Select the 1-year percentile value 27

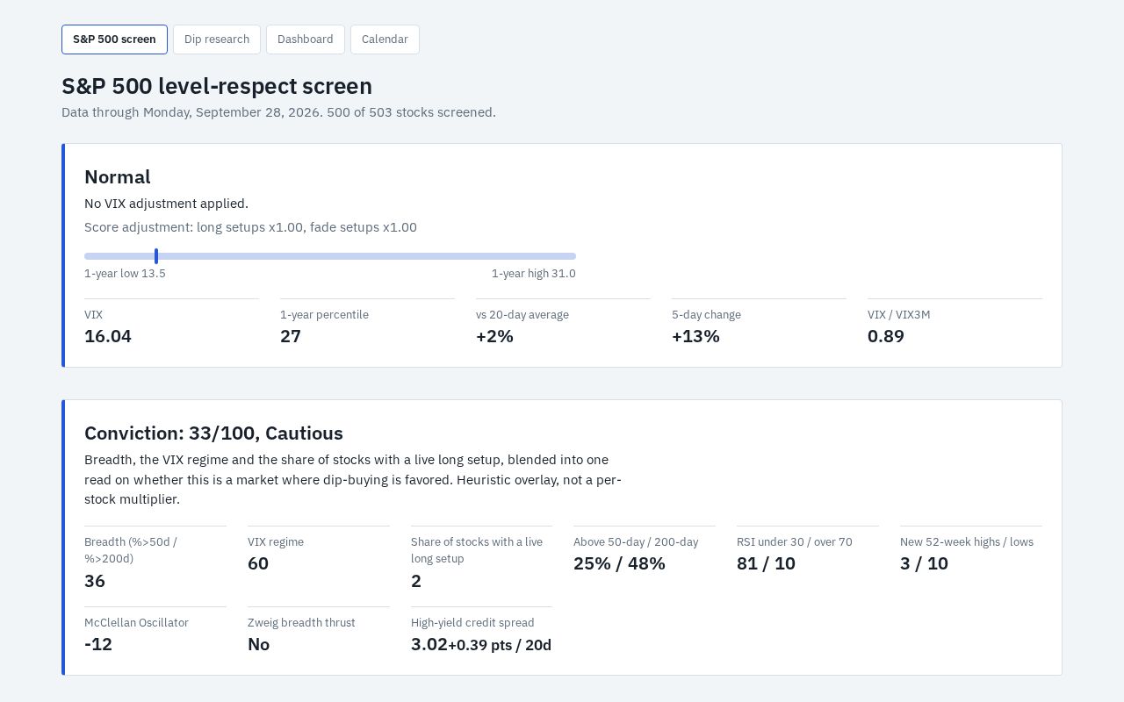tap(291, 336)
